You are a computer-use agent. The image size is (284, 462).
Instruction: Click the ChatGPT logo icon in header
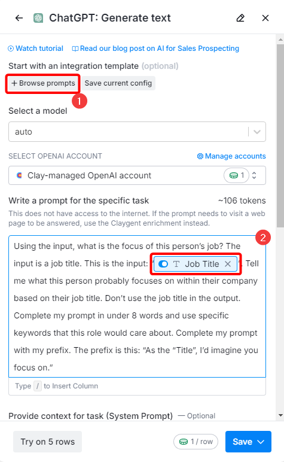[38, 18]
